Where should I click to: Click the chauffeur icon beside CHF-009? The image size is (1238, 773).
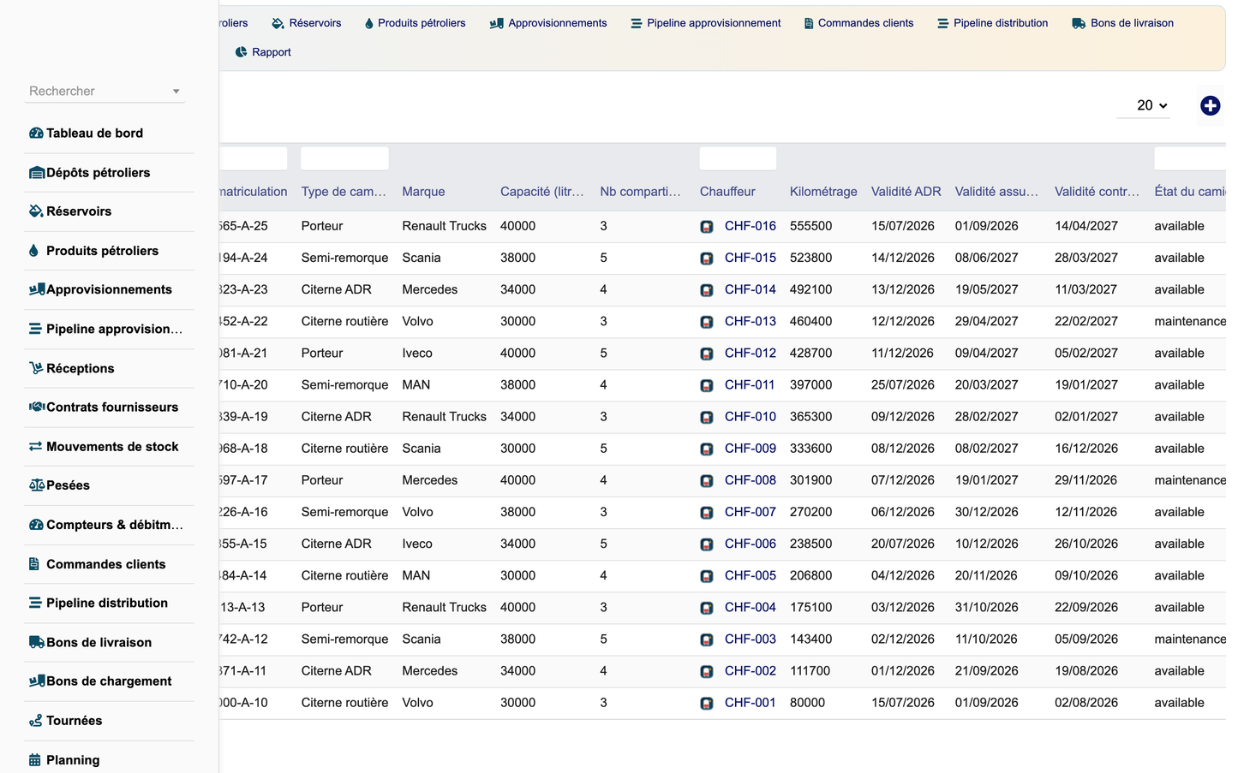click(707, 449)
